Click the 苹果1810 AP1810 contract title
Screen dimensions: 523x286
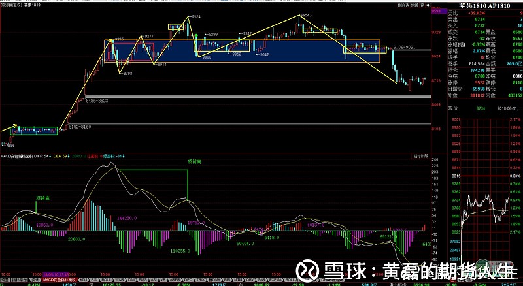pos(483,6)
